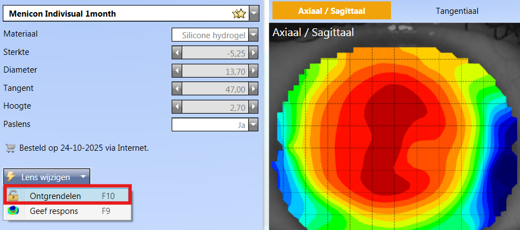Viewport: 520px width, 230px height.
Task: Click the topography icon beside Geef respons
Action: (14, 211)
